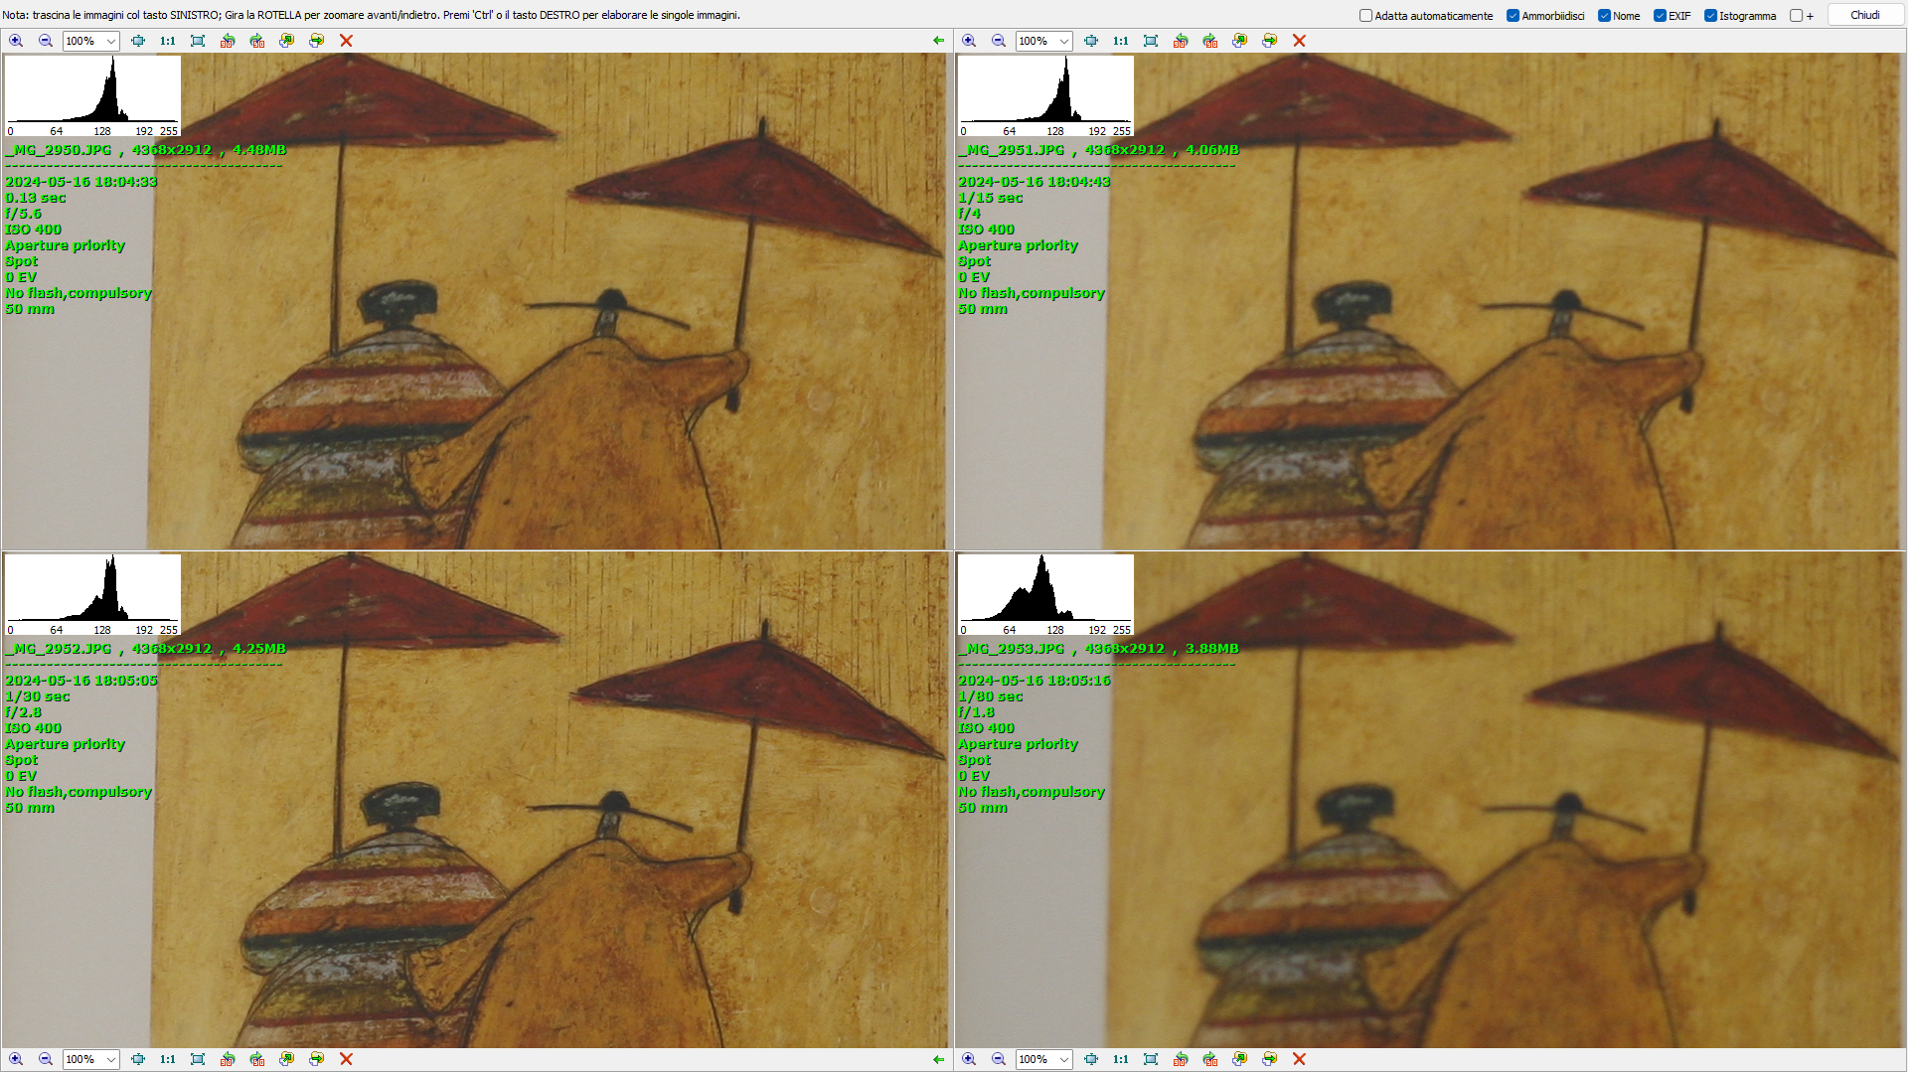Copy _MG_2952.JPG to another folder
Image resolution: width=1908 pixels, height=1073 pixels.
[x=287, y=1059]
